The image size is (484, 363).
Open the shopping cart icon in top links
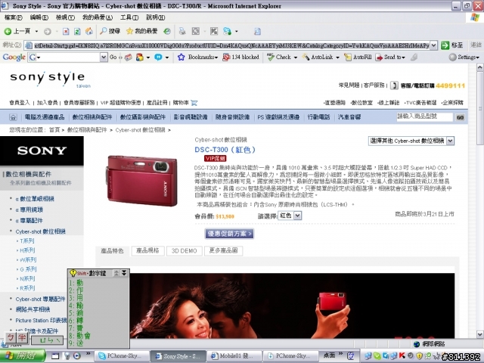pos(194,103)
